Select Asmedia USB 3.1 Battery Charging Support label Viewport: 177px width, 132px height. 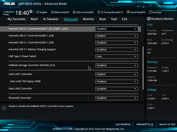32,49
